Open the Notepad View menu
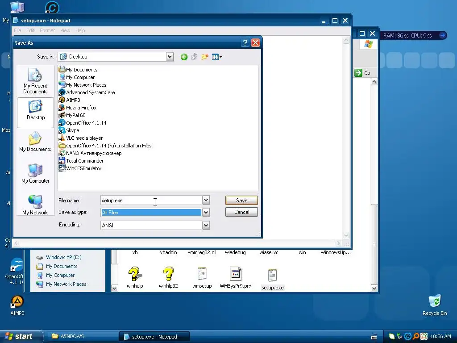Screen dimensions: 457x343 [x=65, y=30]
